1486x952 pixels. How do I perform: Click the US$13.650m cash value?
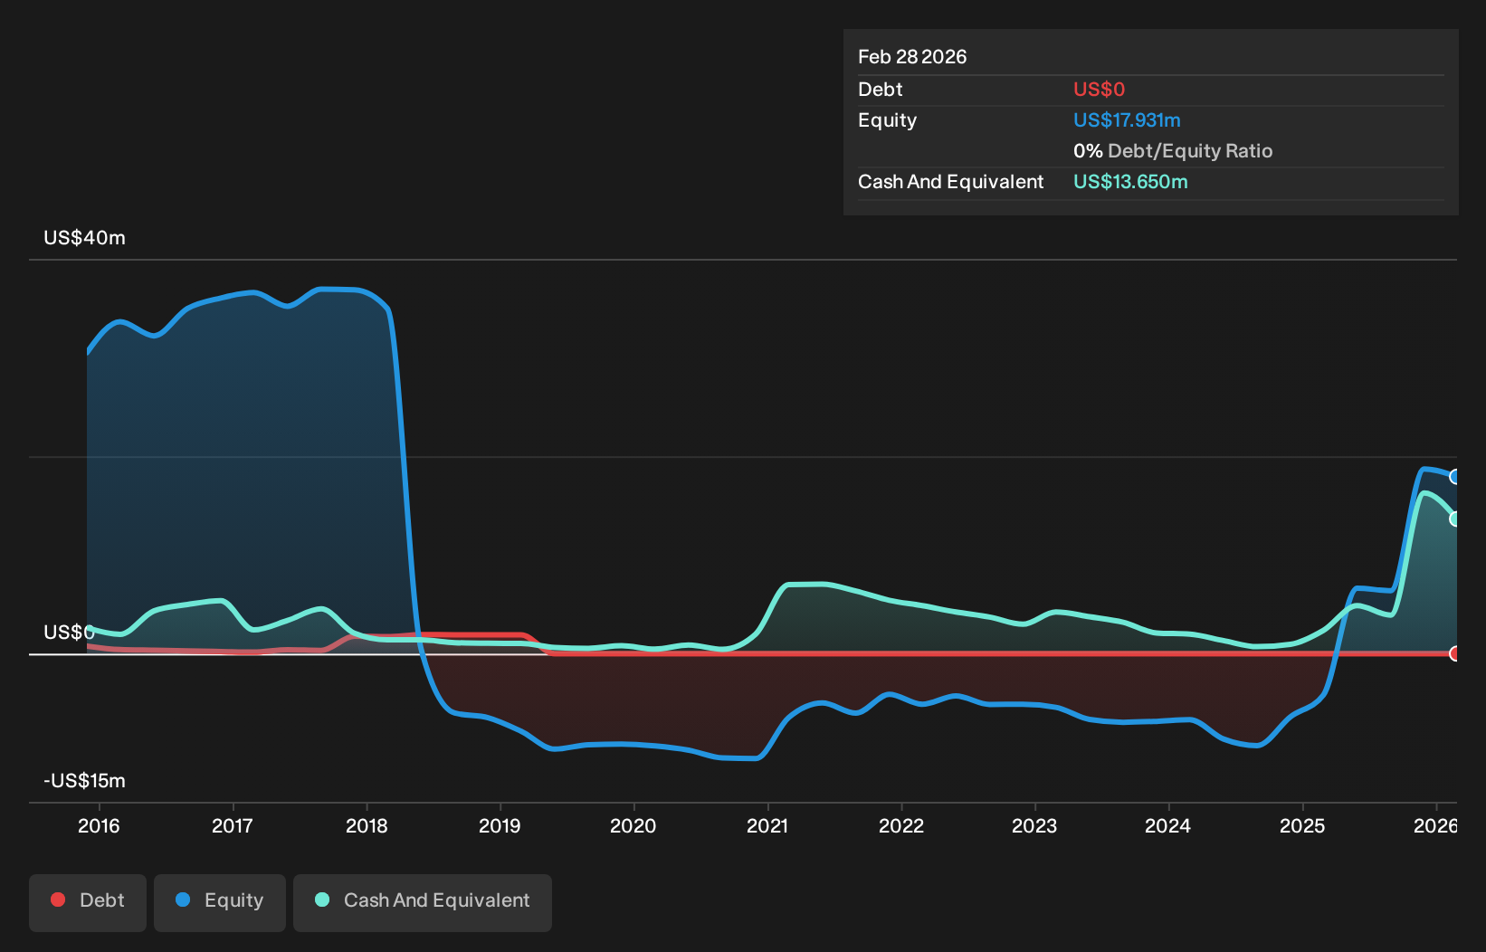1130,182
